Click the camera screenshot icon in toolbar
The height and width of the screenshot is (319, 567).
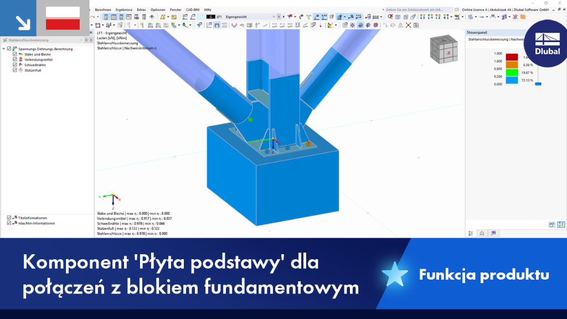pyautogui.click(x=416, y=25)
